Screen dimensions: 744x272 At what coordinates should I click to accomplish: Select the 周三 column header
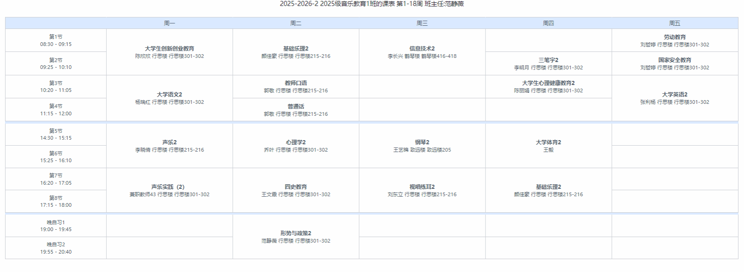pyautogui.click(x=422, y=23)
